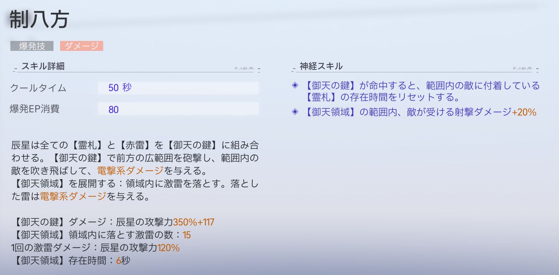The image size is (559, 275).
Task: Click the 爆発EP消費 label
Action: tap(35, 109)
